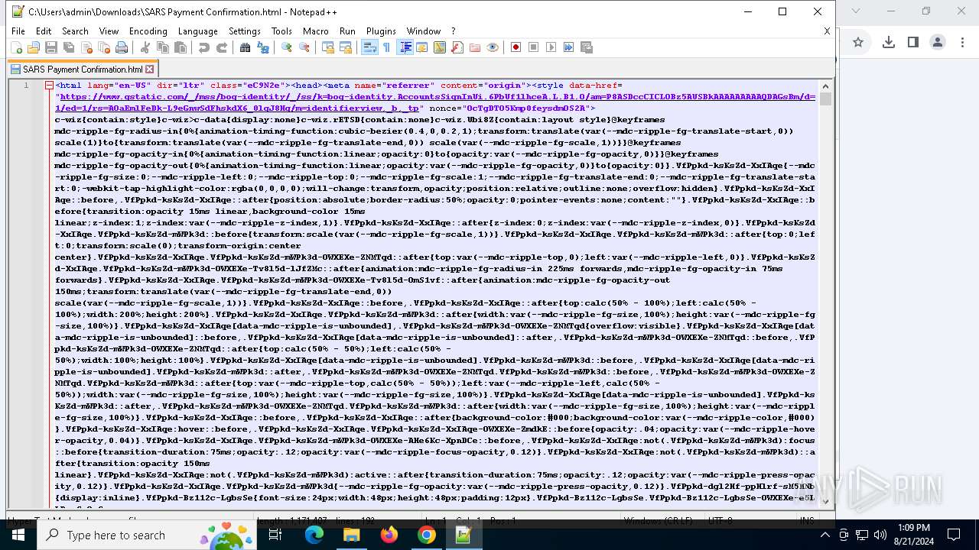Viewport: 979px width, 550px height.
Task: Toggle the Word Wrap button
Action: 369,47
